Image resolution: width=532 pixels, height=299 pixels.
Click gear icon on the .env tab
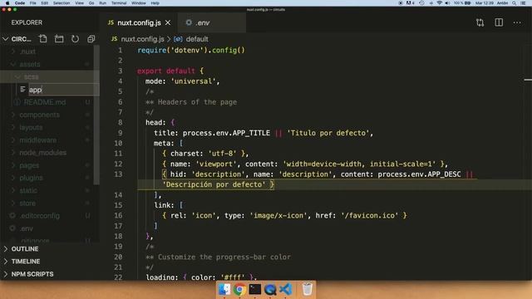click(189, 22)
